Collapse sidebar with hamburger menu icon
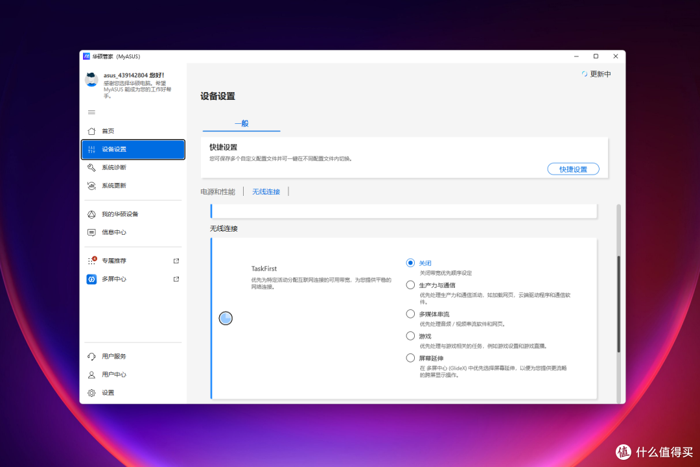700x467 pixels. click(91, 112)
